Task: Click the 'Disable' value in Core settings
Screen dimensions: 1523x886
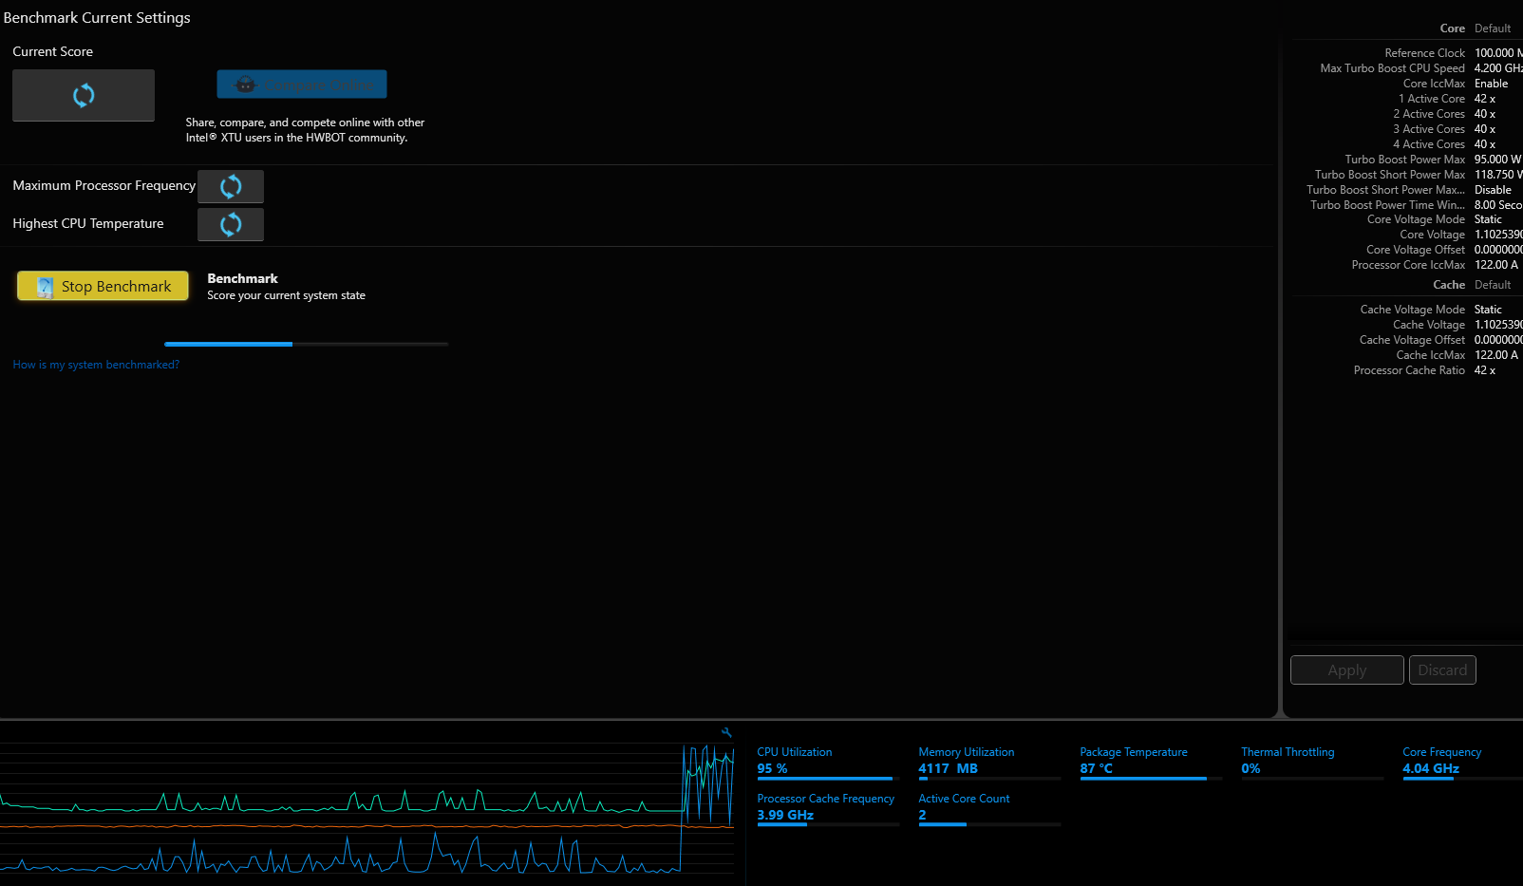Action: point(1493,190)
